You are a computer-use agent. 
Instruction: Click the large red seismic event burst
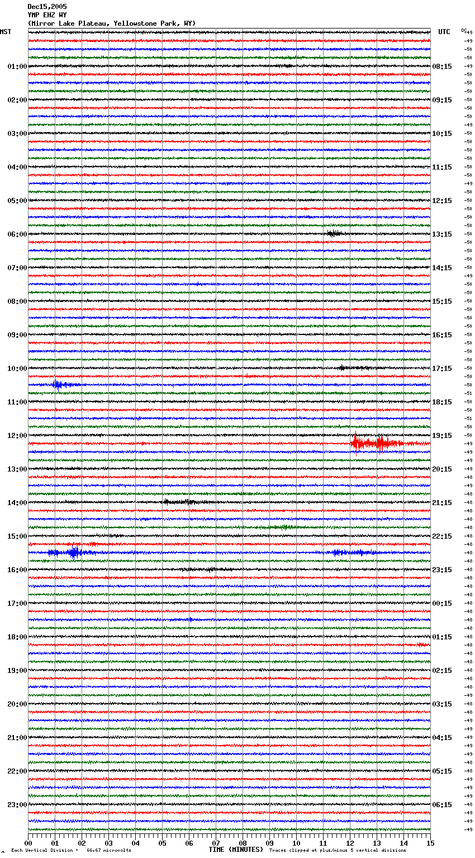[x=377, y=443]
